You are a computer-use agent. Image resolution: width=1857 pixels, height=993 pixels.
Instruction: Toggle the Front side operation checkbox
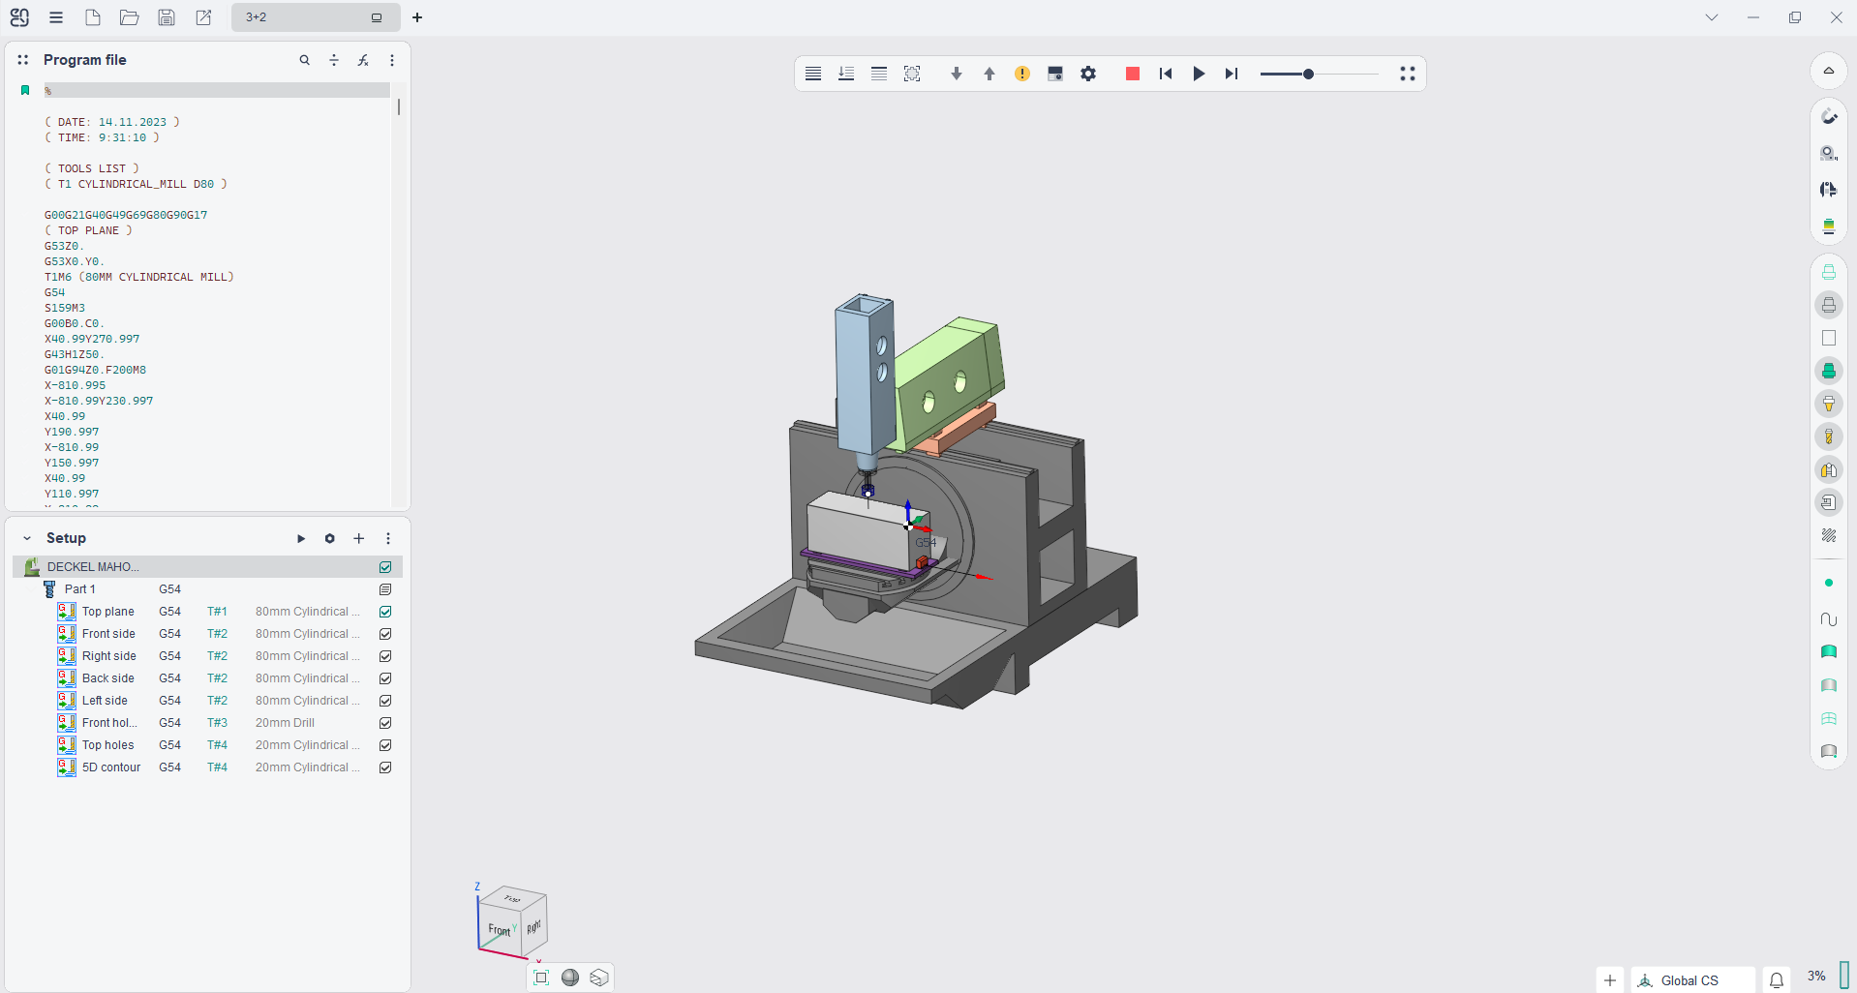[385, 634]
